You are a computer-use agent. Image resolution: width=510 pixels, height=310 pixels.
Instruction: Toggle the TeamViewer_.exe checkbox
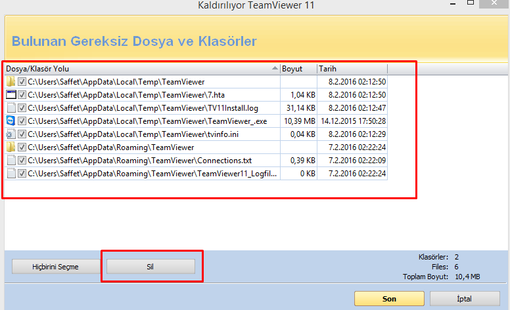coord(22,121)
